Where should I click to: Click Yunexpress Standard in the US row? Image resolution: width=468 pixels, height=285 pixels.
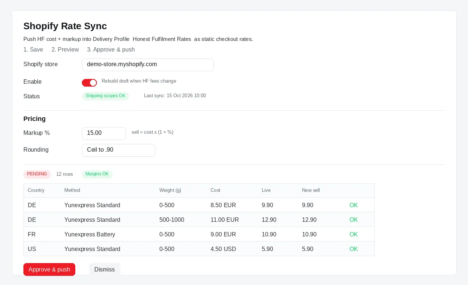(92, 249)
